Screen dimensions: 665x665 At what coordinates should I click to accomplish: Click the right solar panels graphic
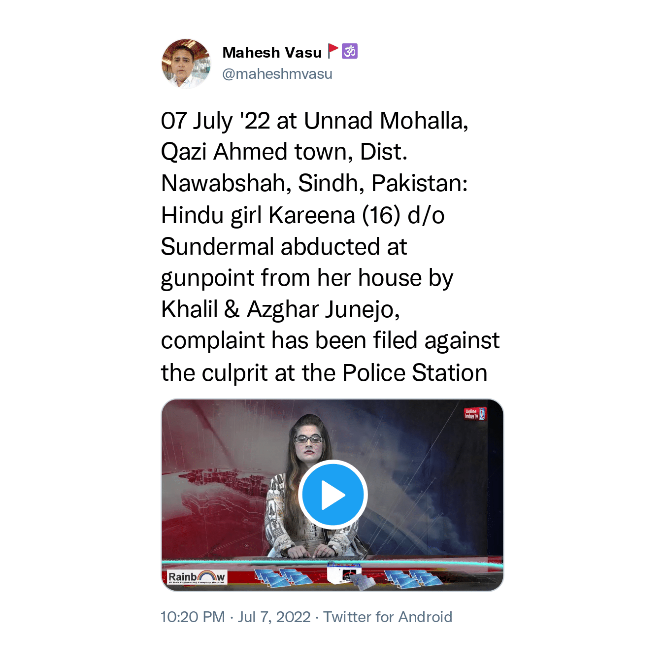pos(413,578)
